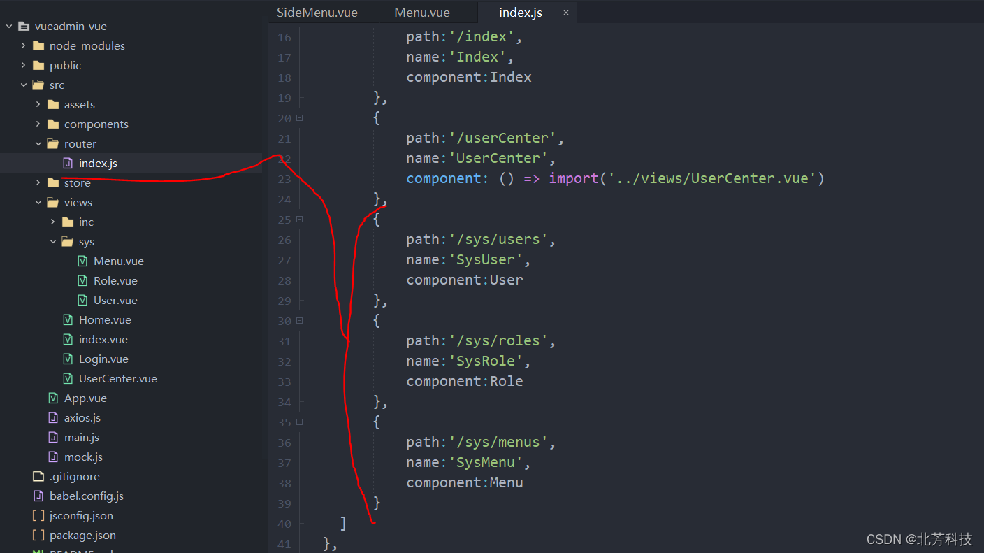Viewport: 984px width, 553px height.
Task: Open Menu.vue in the sys folder
Action: (x=119, y=261)
